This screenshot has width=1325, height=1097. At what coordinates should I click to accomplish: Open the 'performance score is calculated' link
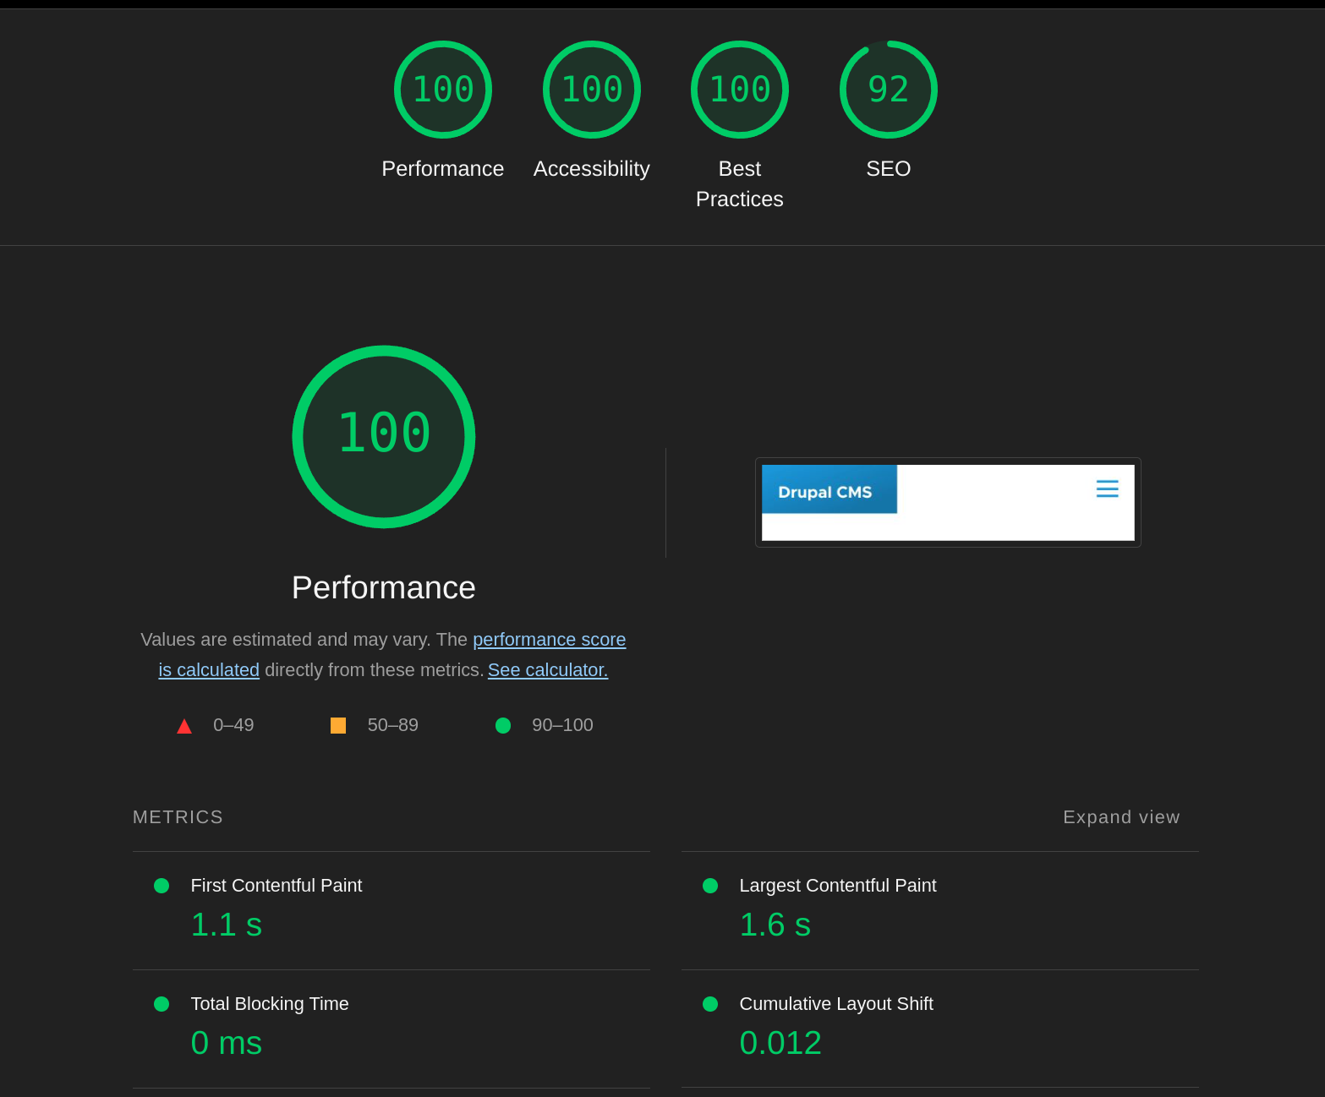(549, 640)
